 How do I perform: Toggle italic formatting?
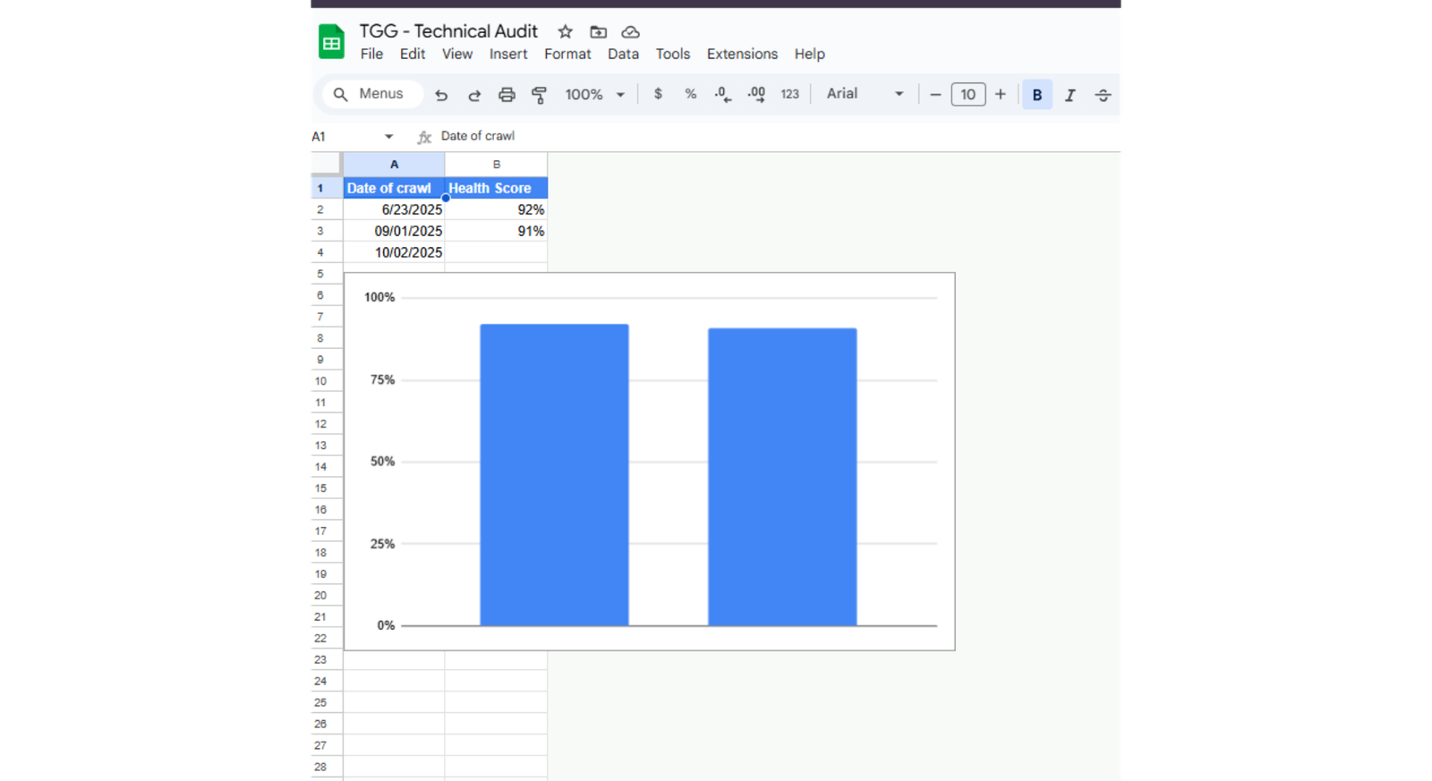[x=1070, y=95]
